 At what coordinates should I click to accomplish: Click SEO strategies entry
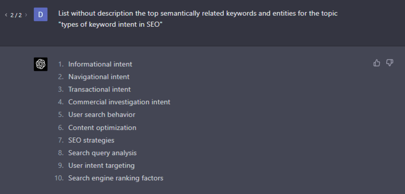91,140
